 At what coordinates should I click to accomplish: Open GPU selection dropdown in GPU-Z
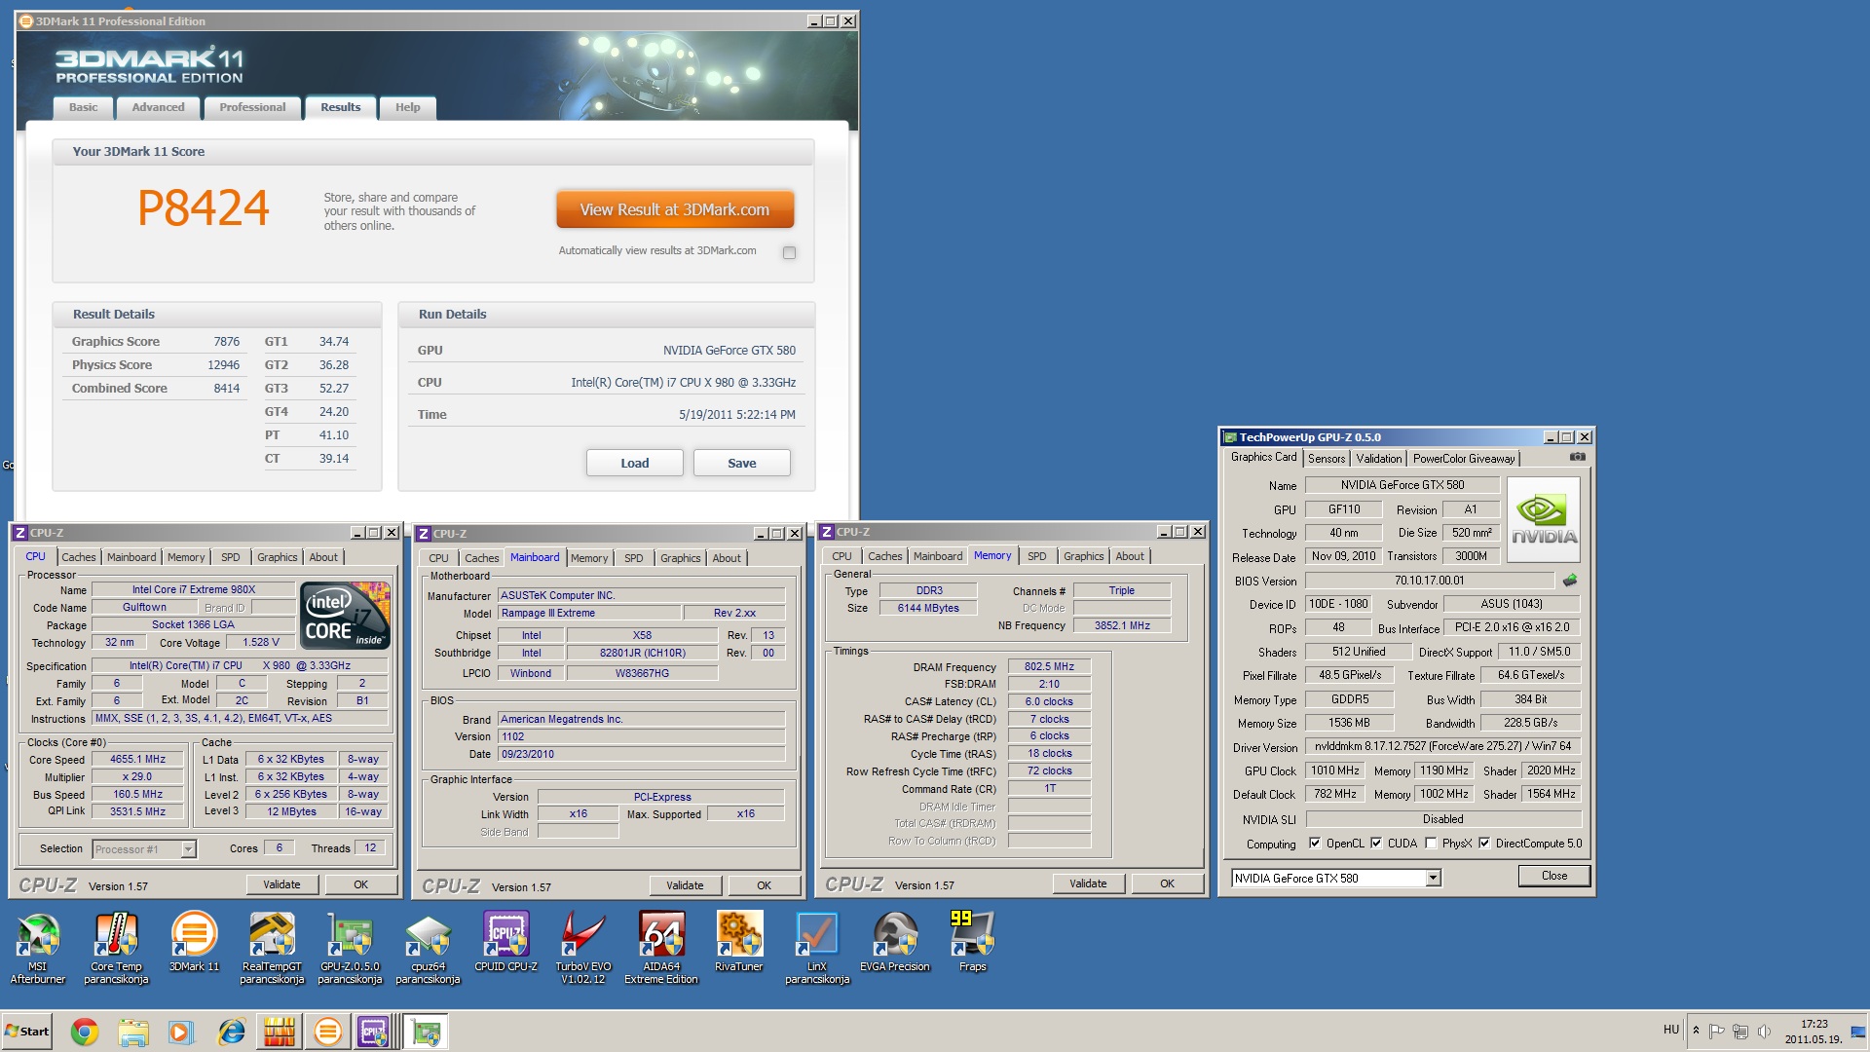tap(1433, 879)
